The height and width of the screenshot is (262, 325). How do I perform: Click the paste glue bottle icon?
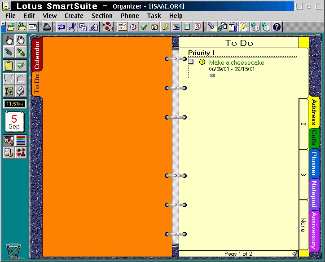[94, 27]
